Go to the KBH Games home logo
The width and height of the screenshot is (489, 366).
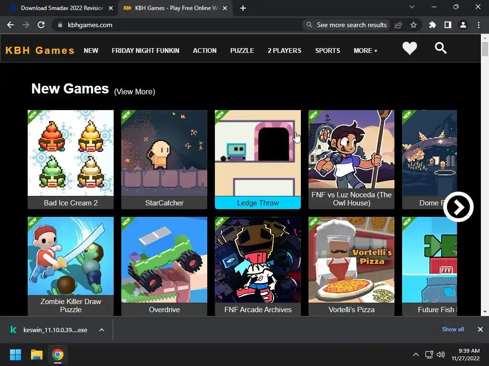click(x=40, y=51)
